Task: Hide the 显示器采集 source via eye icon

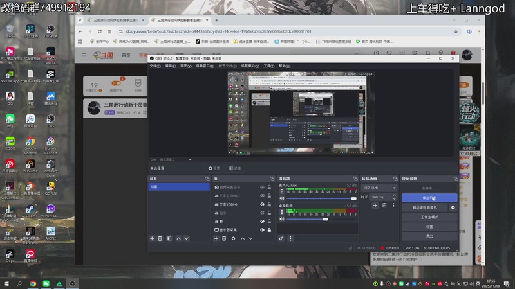Action: (262, 230)
